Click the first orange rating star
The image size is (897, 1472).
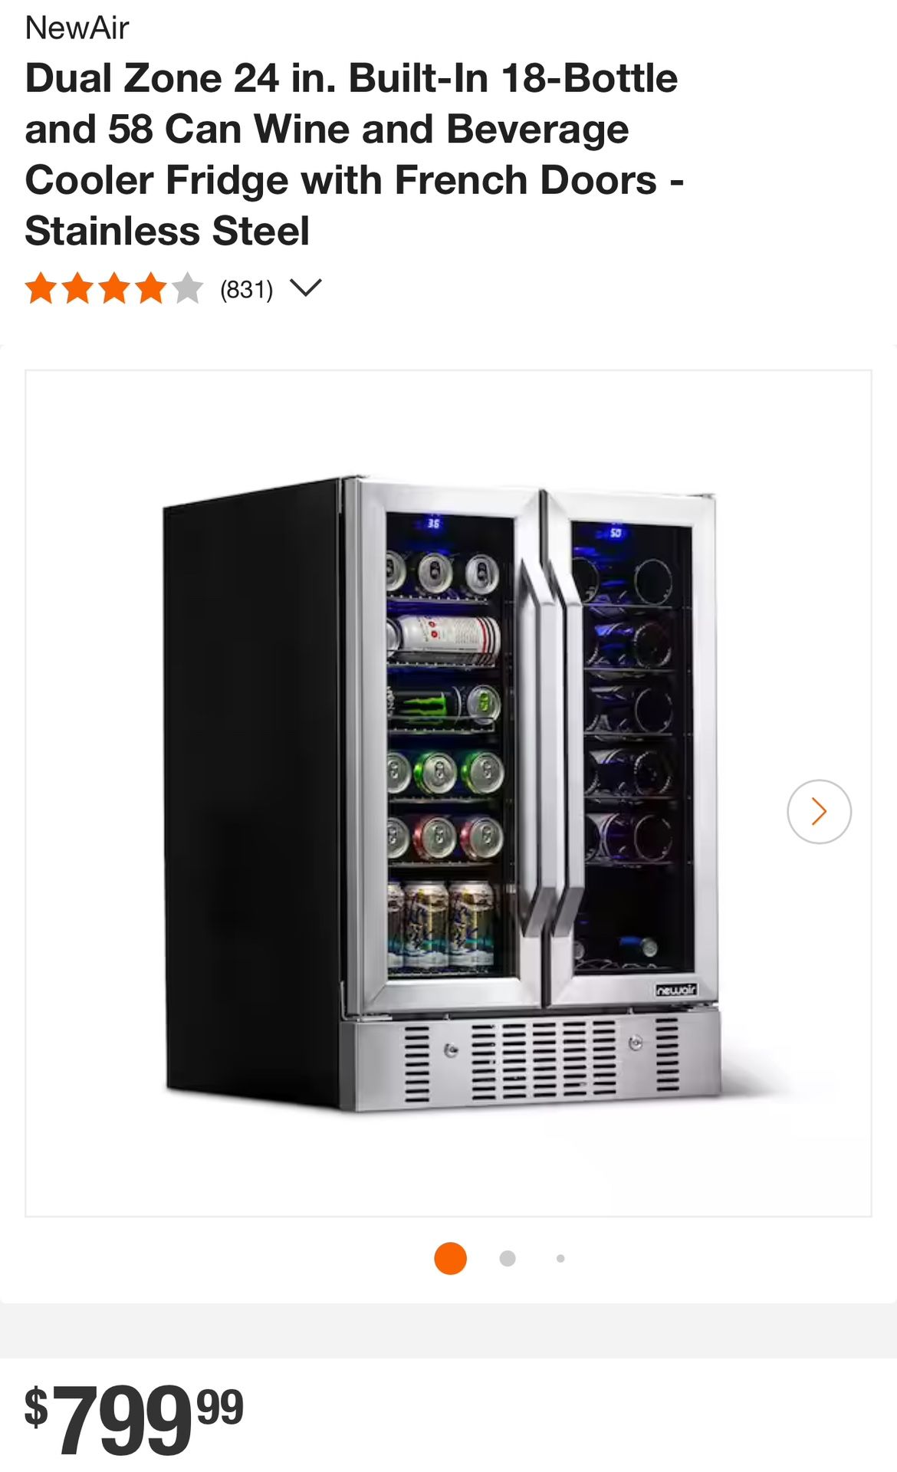[41, 290]
